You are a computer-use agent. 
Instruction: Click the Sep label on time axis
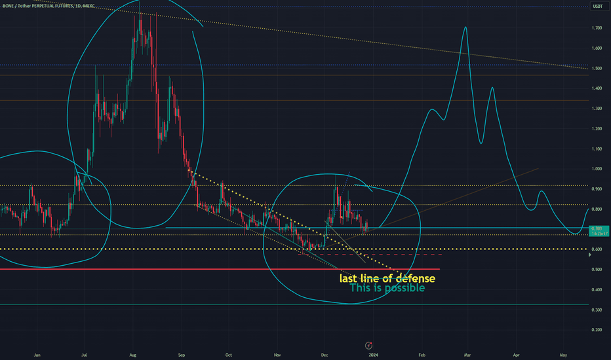[x=181, y=355]
